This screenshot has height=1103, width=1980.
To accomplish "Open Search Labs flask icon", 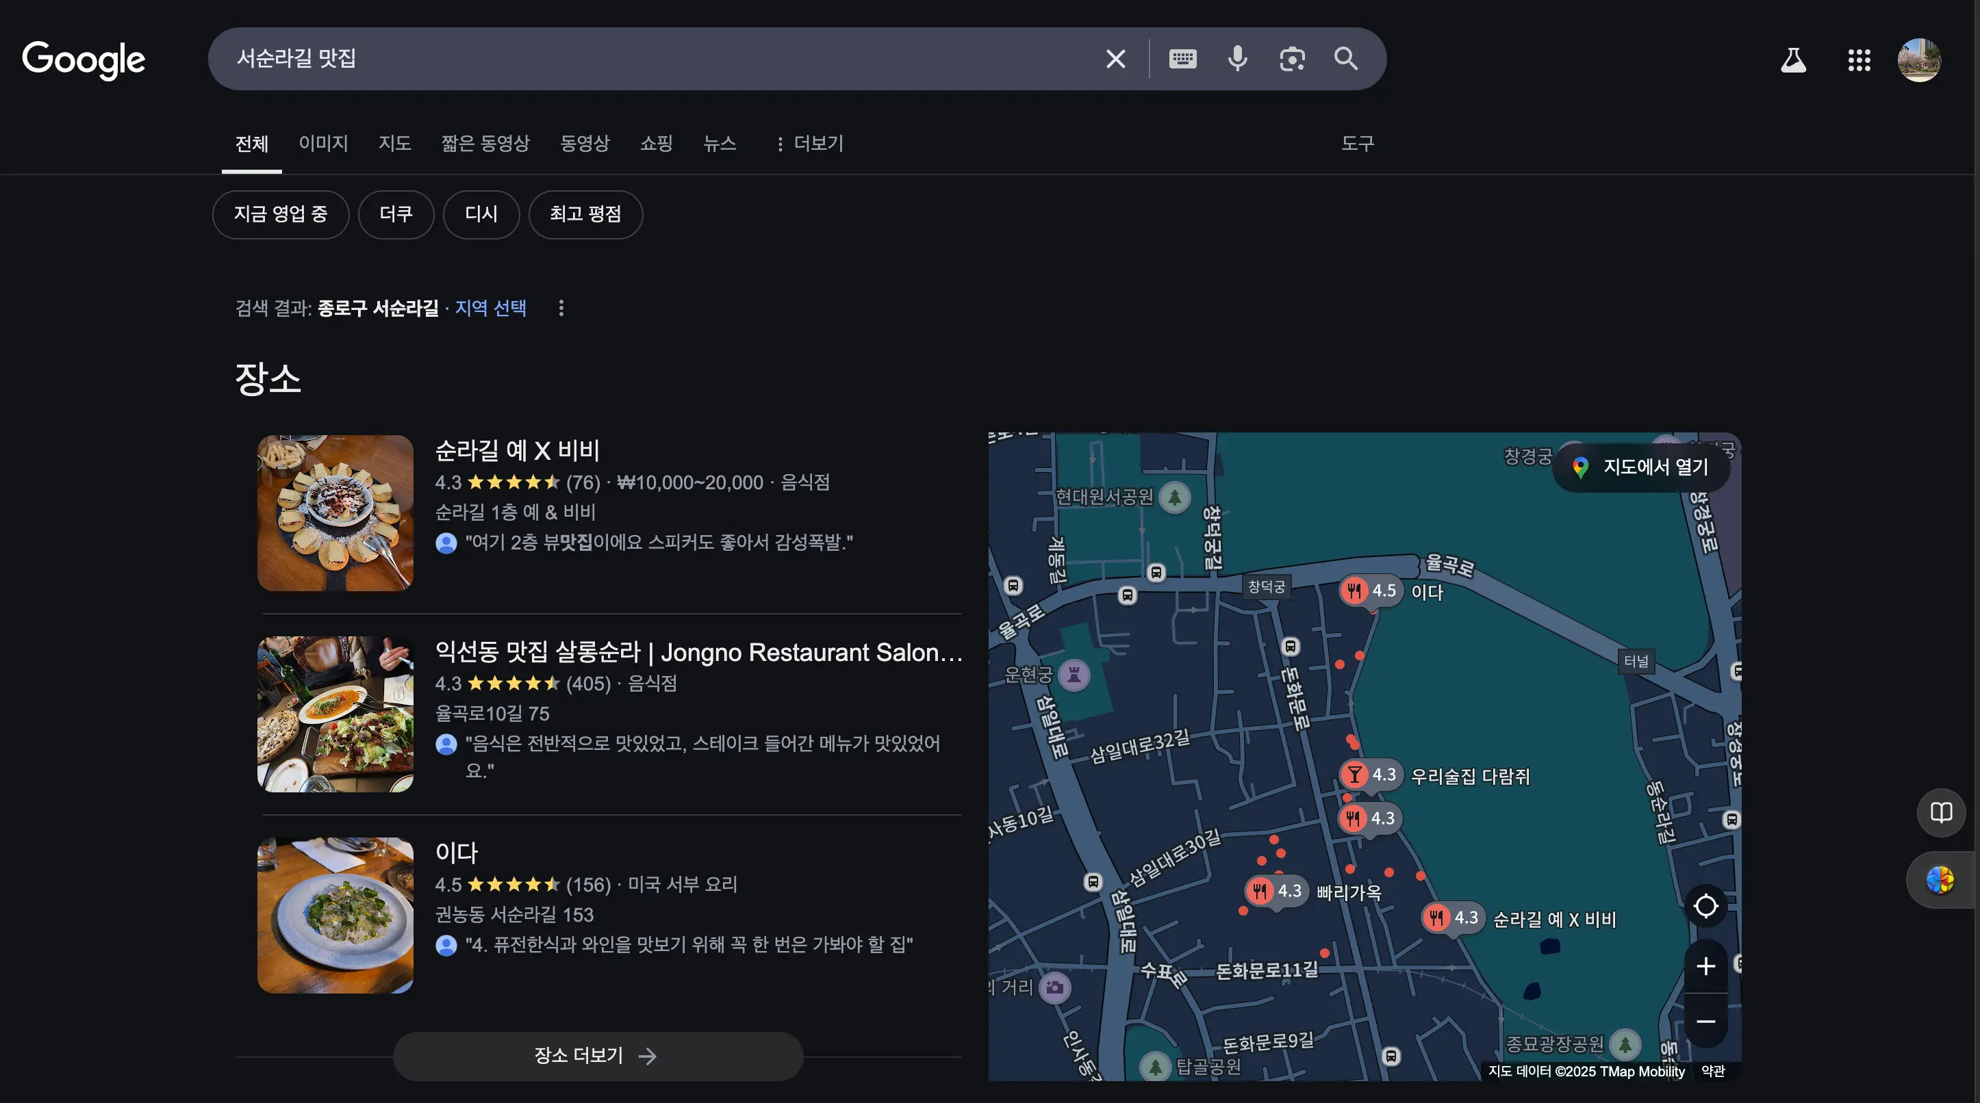I will pyautogui.click(x=1793, y=60).
